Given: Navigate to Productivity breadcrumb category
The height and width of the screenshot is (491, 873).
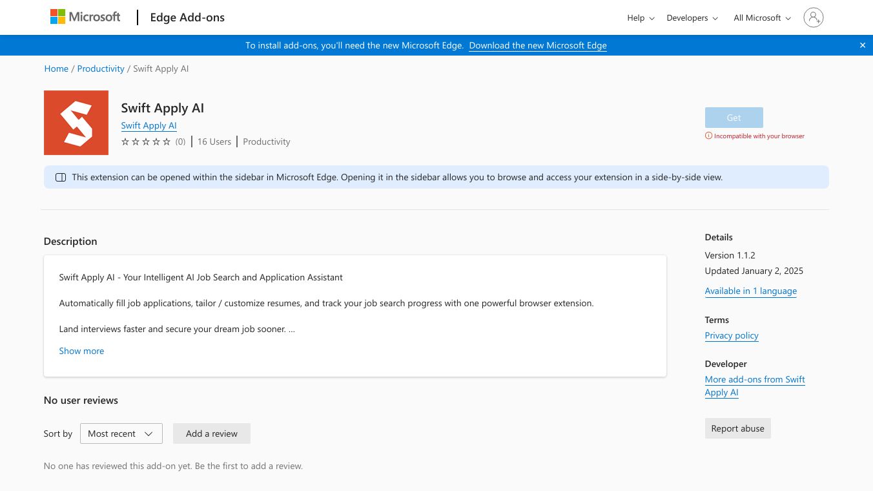Looking at the screenshot, I should pyautogui.click(x=101, y=68).
